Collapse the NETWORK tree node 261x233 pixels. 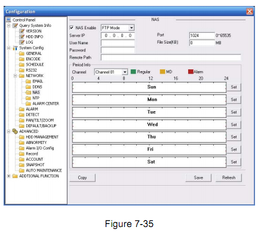click(15, 76)
